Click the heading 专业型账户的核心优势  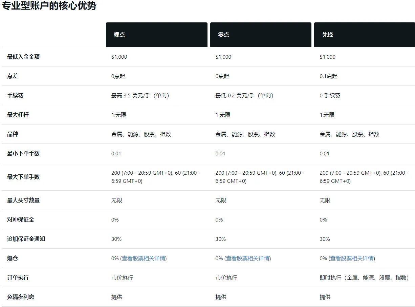[49, 6]
